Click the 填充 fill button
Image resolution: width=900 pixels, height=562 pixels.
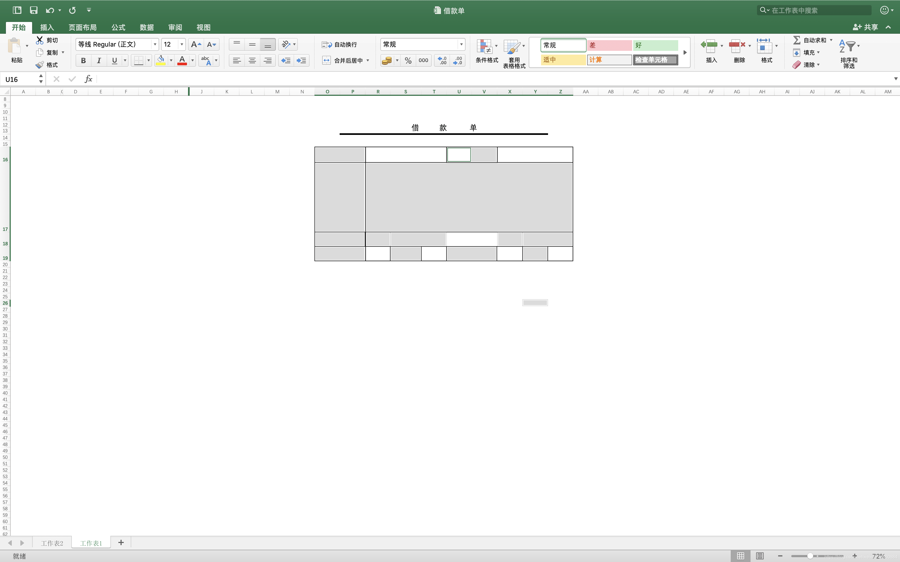click(806, 52)
